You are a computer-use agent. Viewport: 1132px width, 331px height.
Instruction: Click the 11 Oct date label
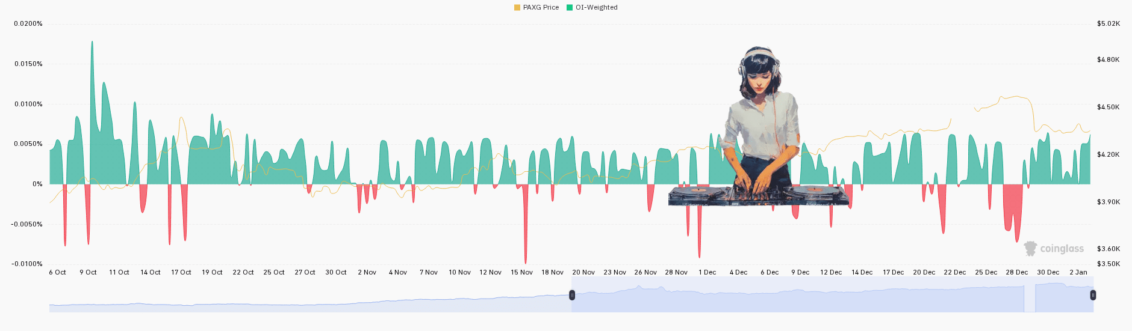(x=119, y=272)
